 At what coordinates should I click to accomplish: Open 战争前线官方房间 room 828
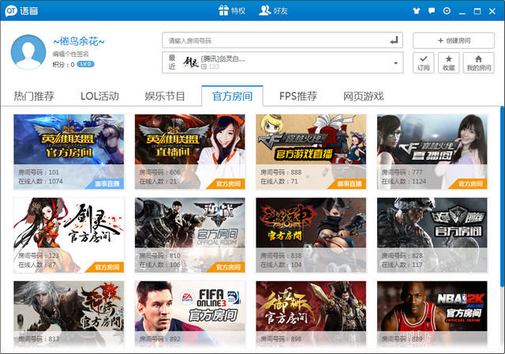(432, 235)
